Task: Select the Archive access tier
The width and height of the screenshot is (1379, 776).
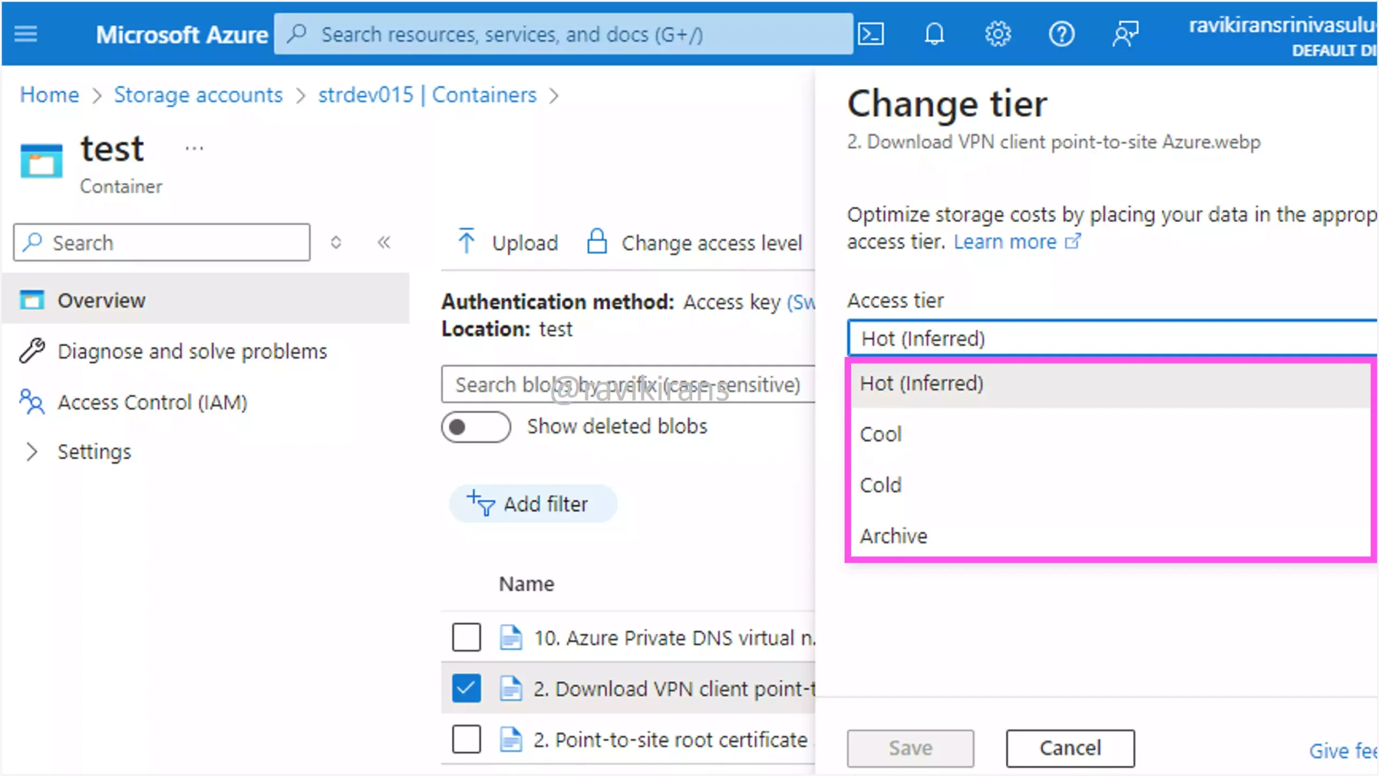Action: [1111, 536]
